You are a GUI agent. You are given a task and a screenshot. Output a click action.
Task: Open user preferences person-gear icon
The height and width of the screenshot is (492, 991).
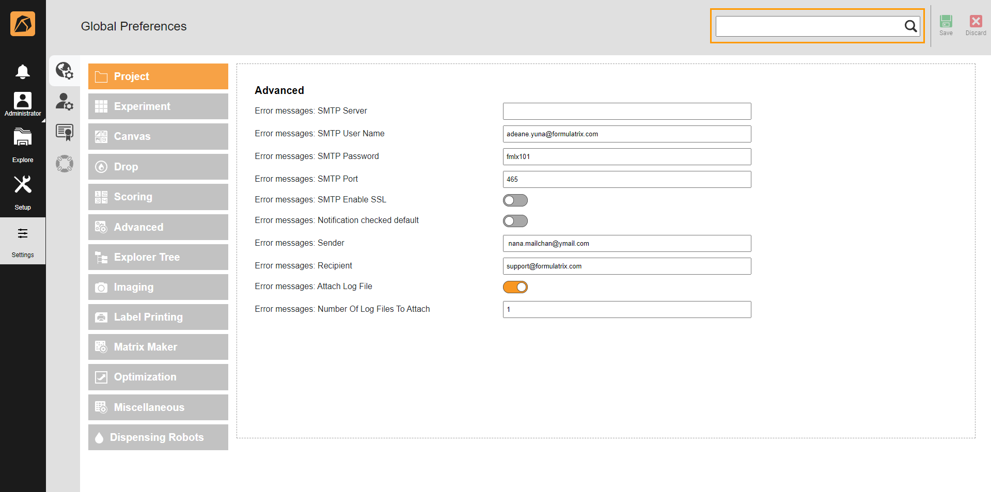65,102
